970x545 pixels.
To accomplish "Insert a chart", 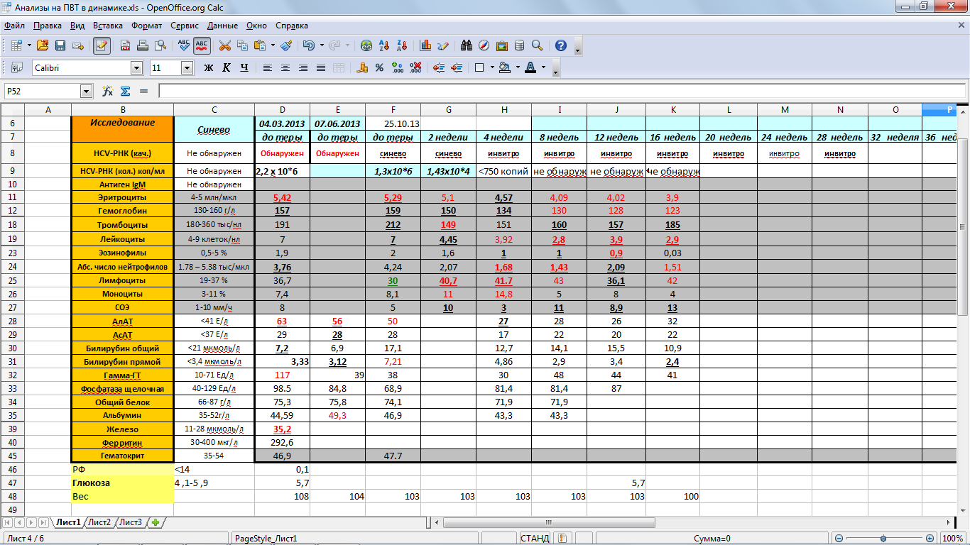I will [x=426, y=45].
